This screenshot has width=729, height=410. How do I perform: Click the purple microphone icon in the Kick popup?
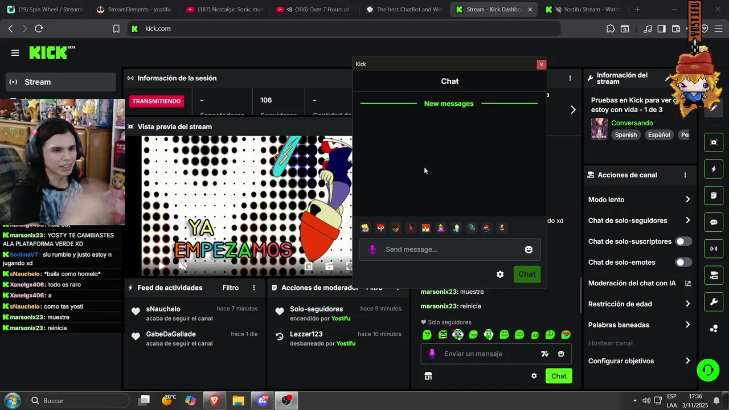(372, 249)
